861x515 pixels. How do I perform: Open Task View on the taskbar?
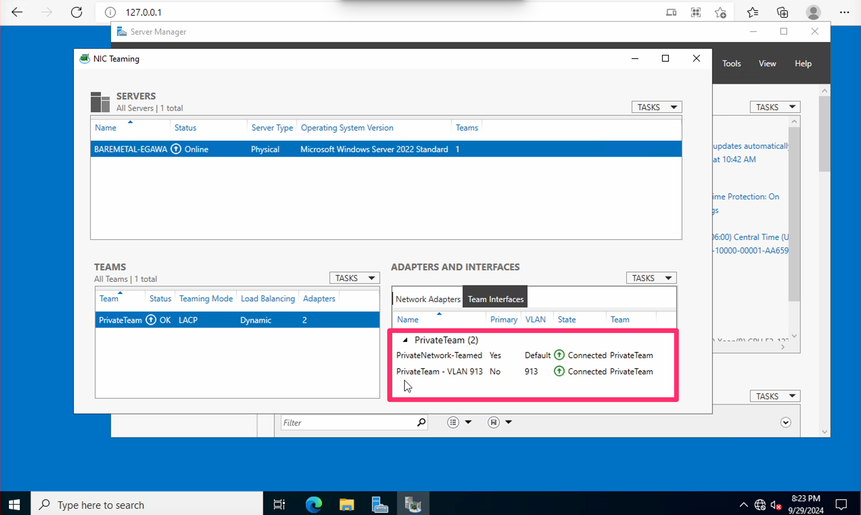pos(279,504)
